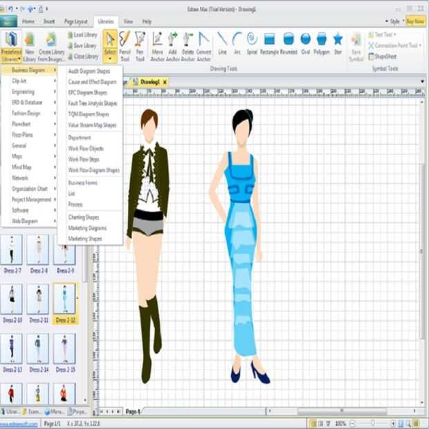Switch to the Insert ribbon tab
Image resolution: width=429 pixels, height=429 pixels.
[x=49, y=21]
